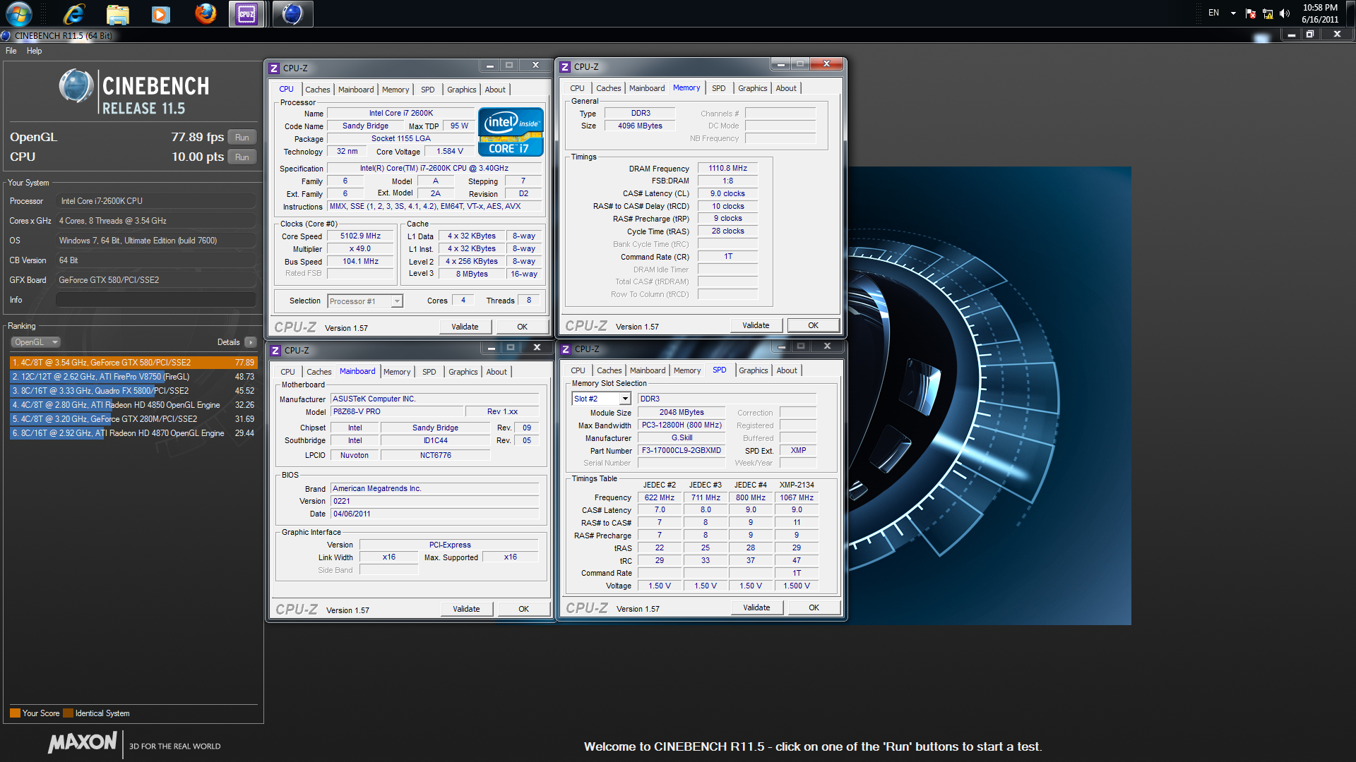Switch to Caches tab in top-left CPU-Z
This screenshot has height=762, width=1356.
point(317,90)
